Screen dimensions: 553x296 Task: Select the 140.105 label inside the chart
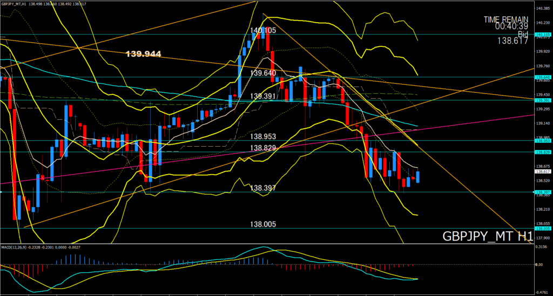[263, 31]
